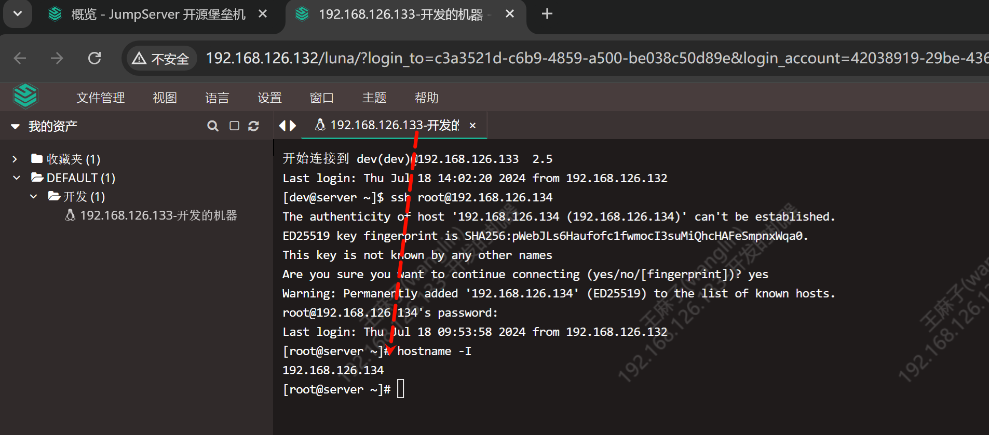Open the asset search magnifier
989x435 pixels.
213,126
